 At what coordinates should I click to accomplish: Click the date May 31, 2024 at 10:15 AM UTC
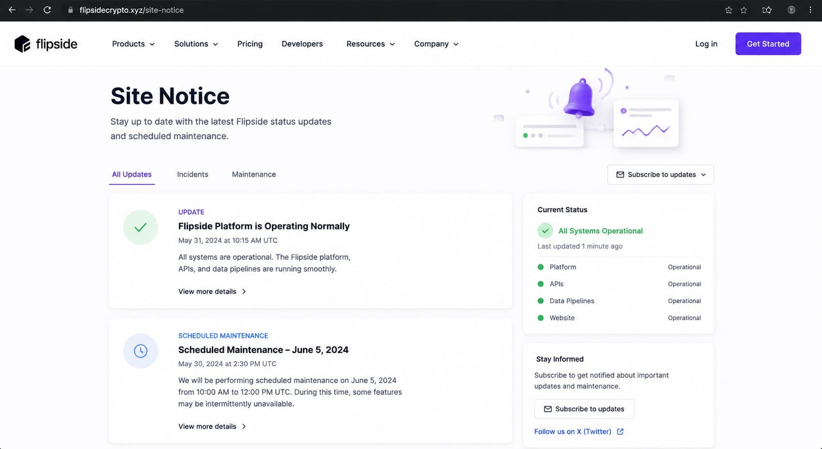pos(228,240)
